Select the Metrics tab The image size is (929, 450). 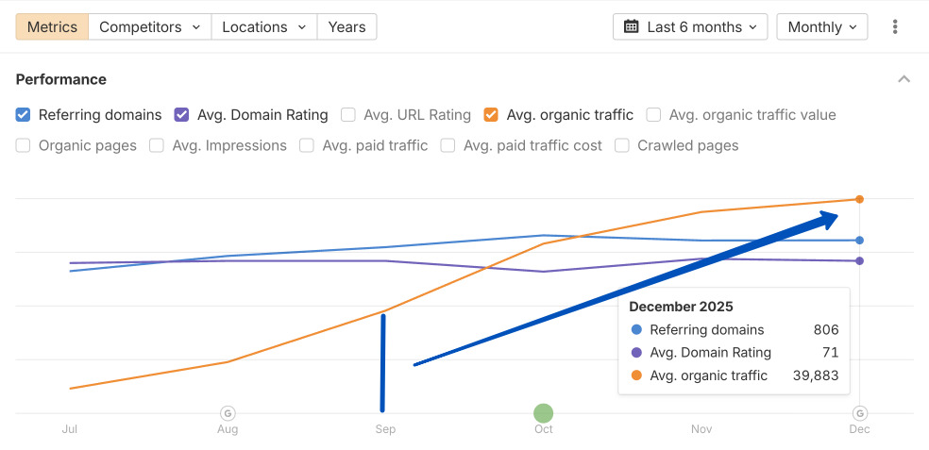[53, 26]
